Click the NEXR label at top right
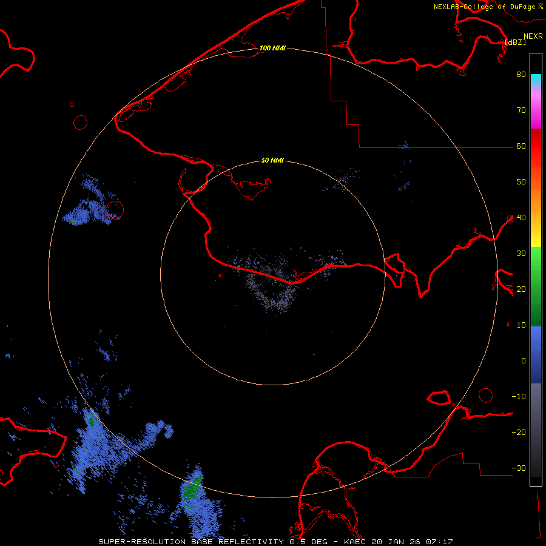The height and width of the screenshot is (546, 546). 533,36
